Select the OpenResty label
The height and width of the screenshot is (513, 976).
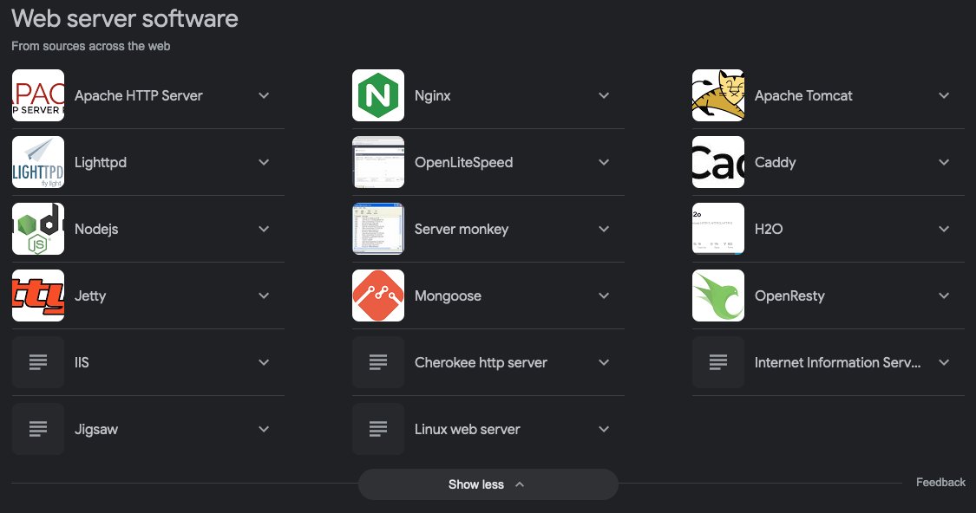pyautogui.click(x=789, y=296)
